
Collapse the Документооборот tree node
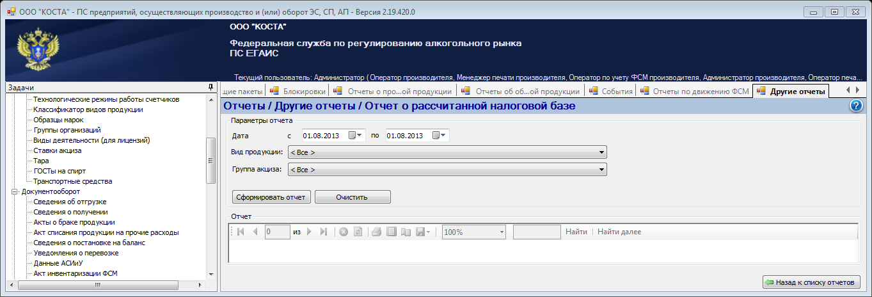(14, 191)
